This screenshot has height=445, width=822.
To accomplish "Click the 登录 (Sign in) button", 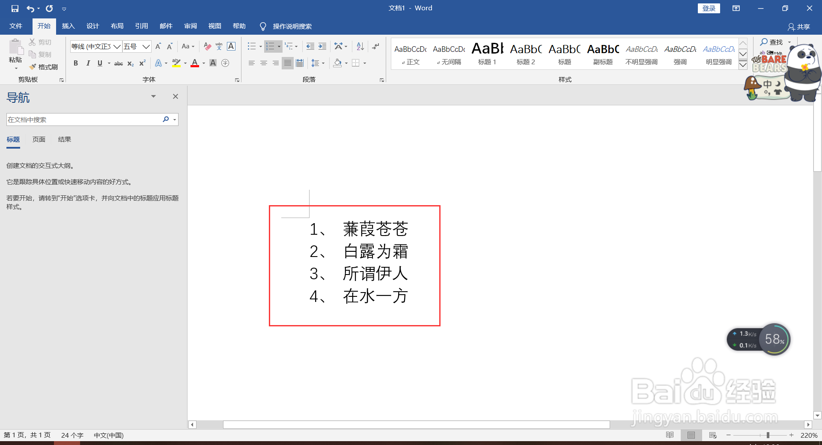I will click(x=709, y=8).
